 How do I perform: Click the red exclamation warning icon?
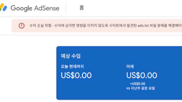[22, 25]
